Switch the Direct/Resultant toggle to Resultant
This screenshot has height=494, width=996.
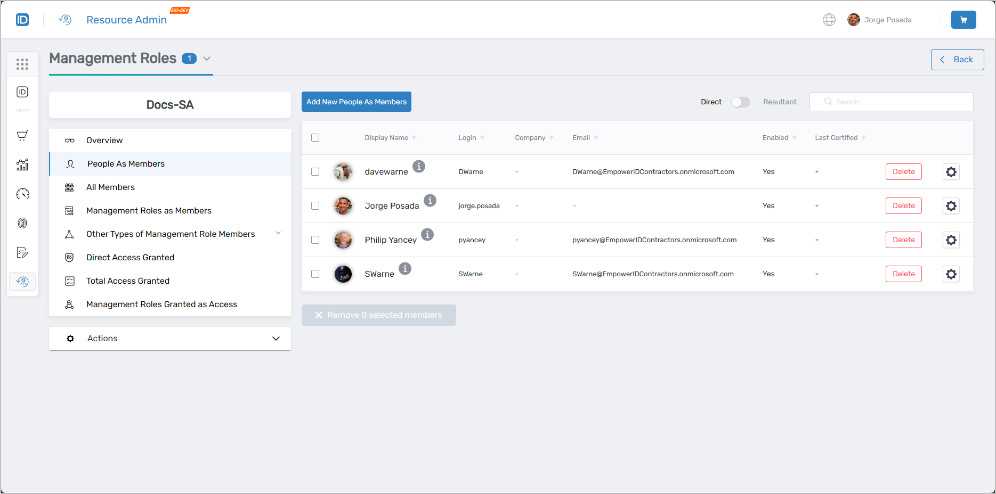pos(740,102)
